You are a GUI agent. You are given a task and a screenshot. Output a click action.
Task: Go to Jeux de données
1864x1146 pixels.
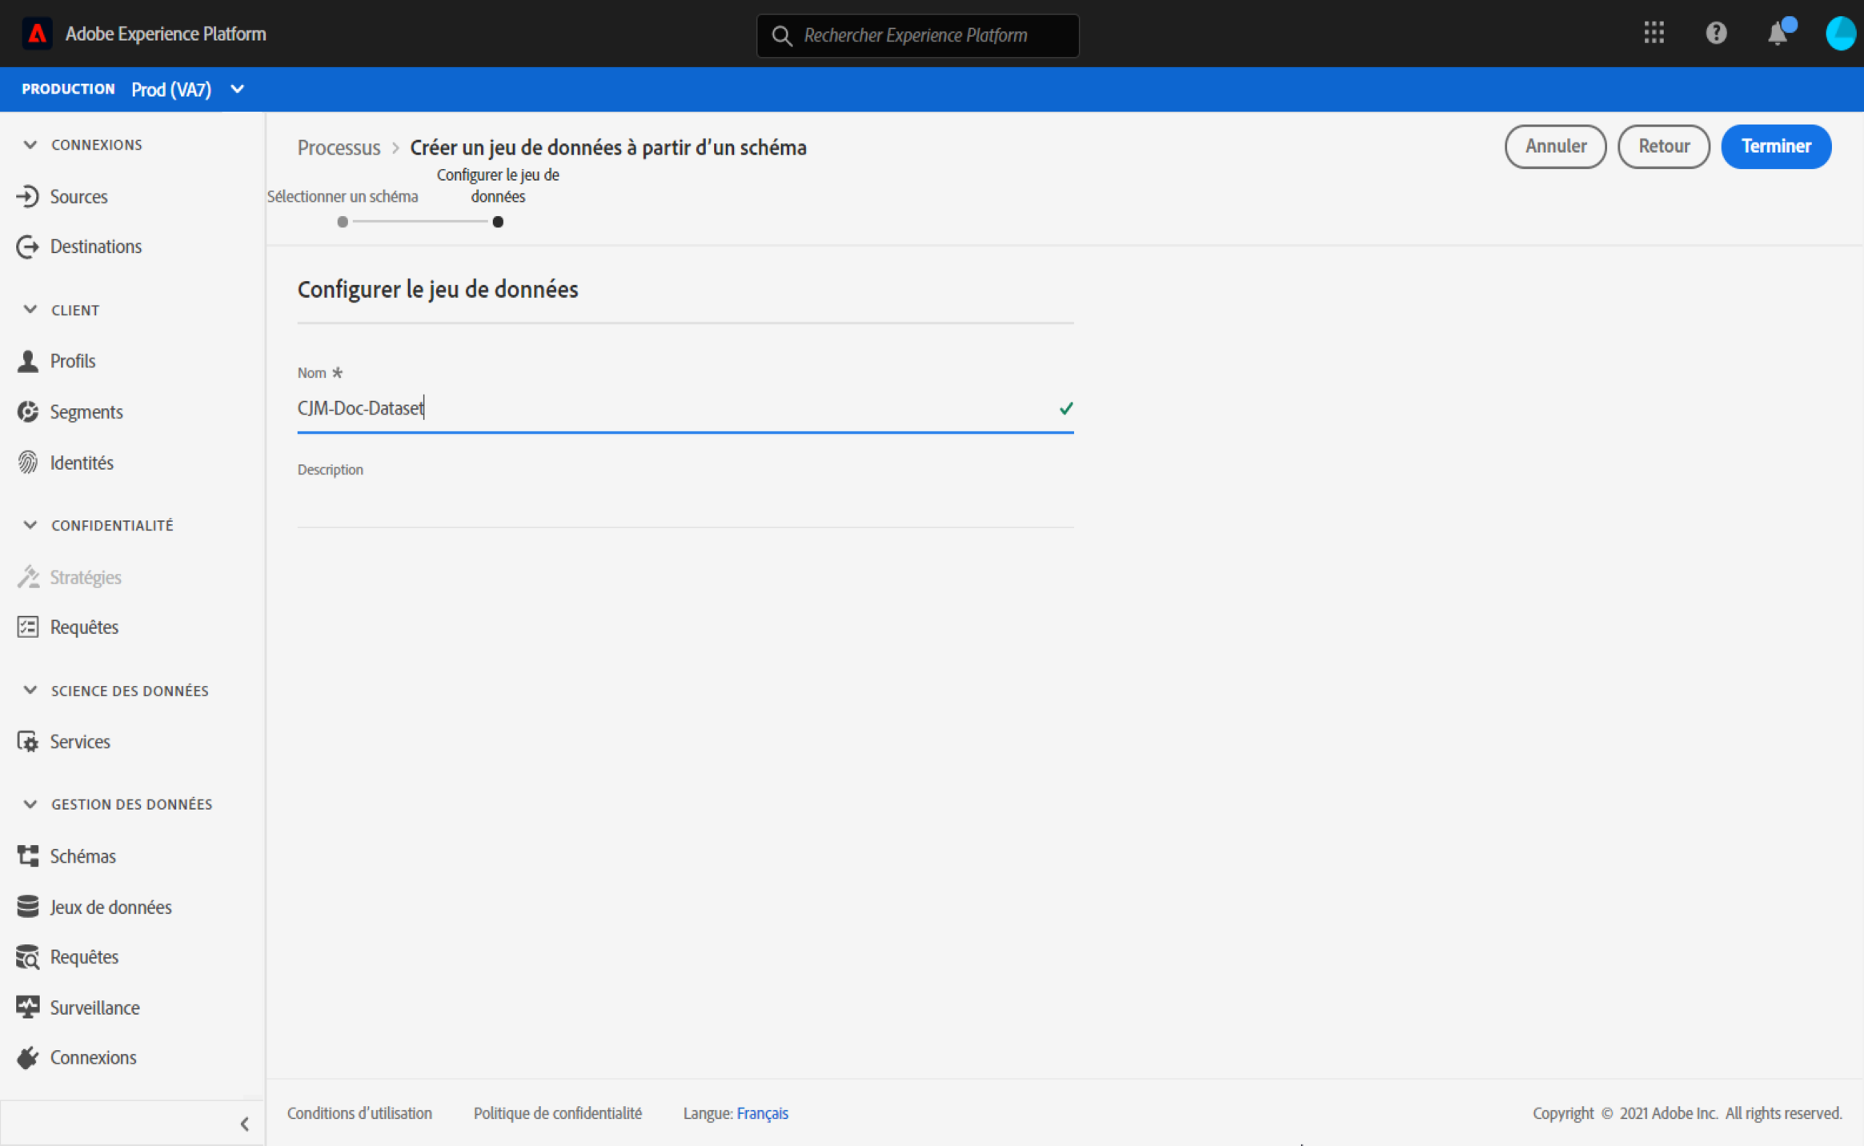110,908
